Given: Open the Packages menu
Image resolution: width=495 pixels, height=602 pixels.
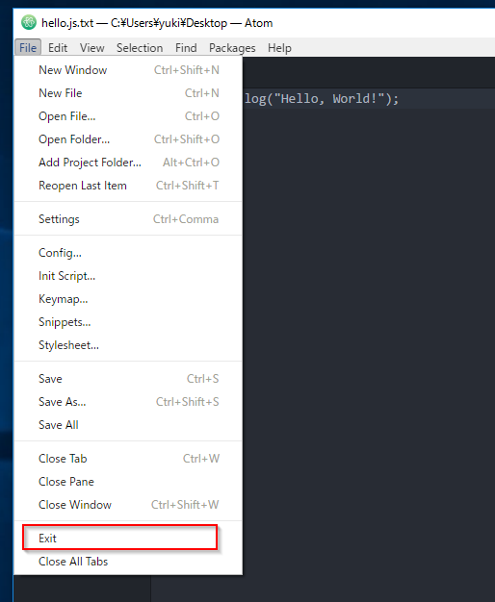Looking at the screenshot, I should tap(232, 48).
